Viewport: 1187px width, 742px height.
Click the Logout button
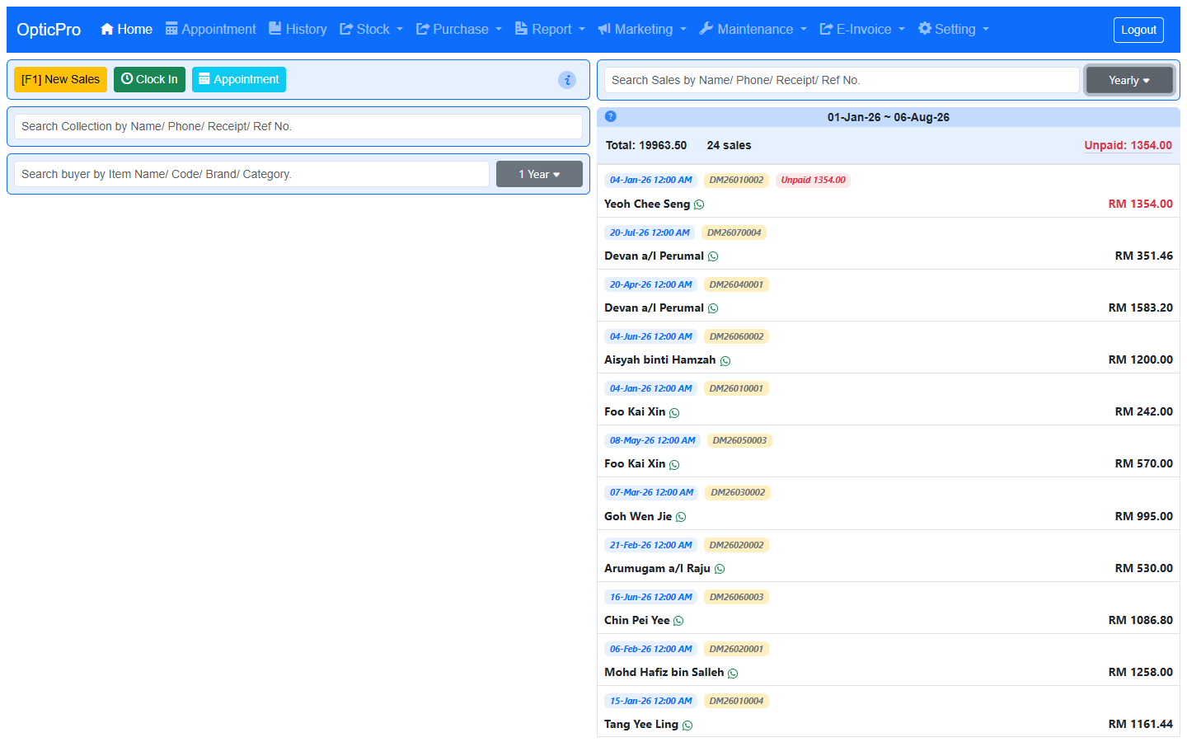[1138, 30]
